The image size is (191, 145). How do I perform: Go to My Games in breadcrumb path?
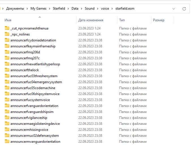(38, 9)
